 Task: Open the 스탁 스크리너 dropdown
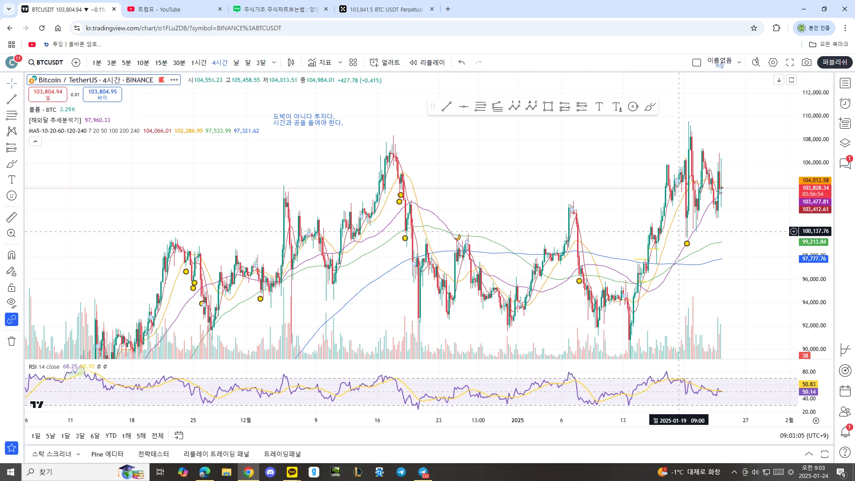tap(56, 454)
